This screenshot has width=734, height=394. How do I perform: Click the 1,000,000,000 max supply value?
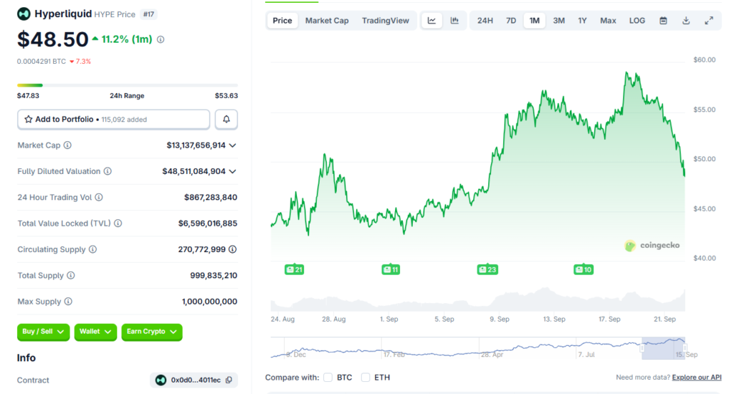(209, 302)
